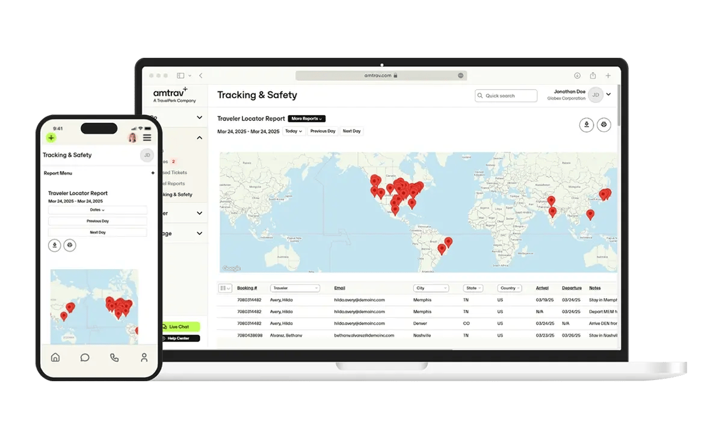The image size is (722, 439).
Task: Open the More Reports dropdown
Action: point(306,119)
